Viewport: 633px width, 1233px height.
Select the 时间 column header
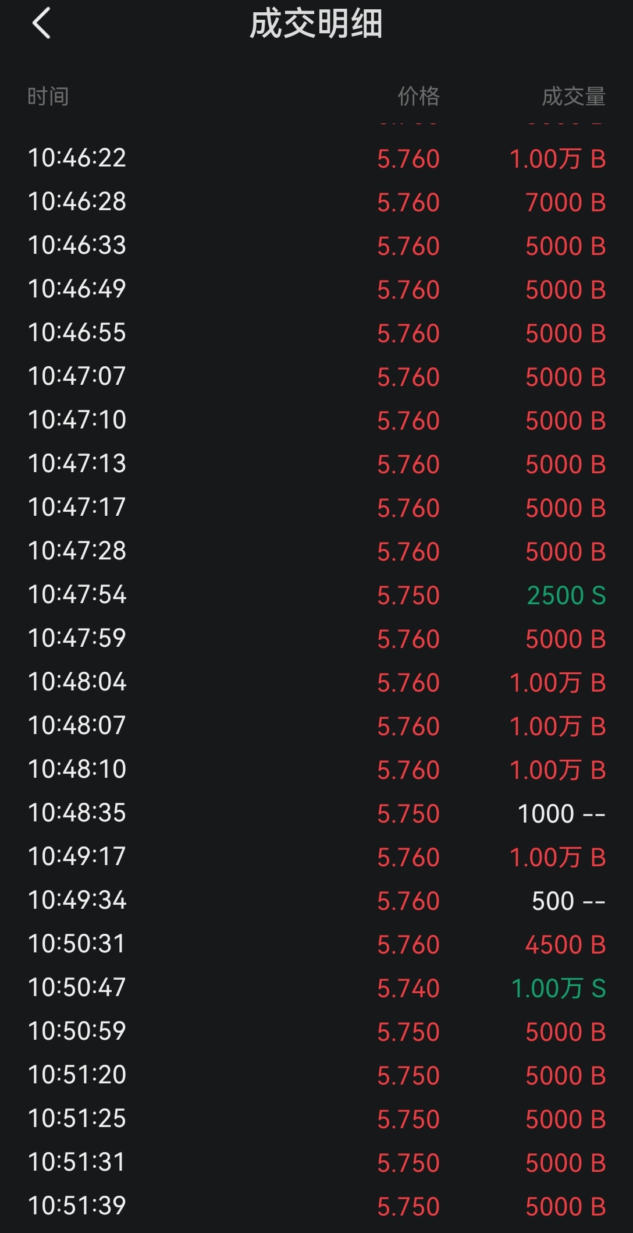(48, 96)
